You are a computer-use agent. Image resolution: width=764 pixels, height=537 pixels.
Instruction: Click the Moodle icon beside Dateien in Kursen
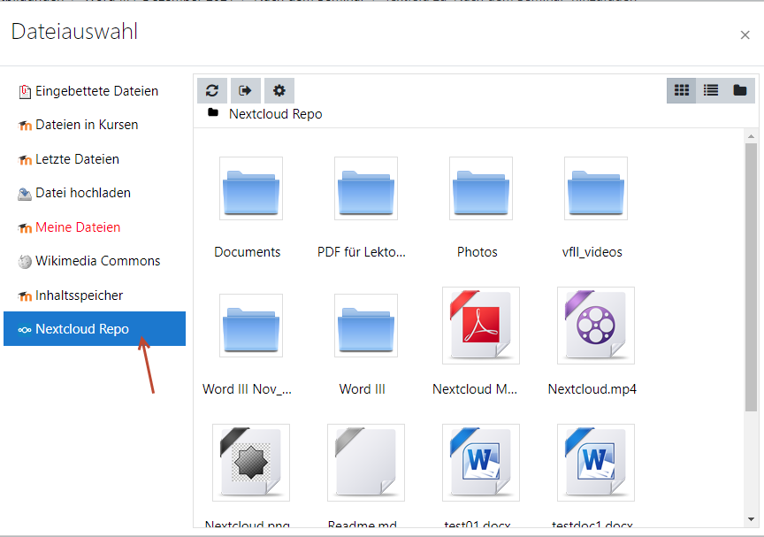27,125
